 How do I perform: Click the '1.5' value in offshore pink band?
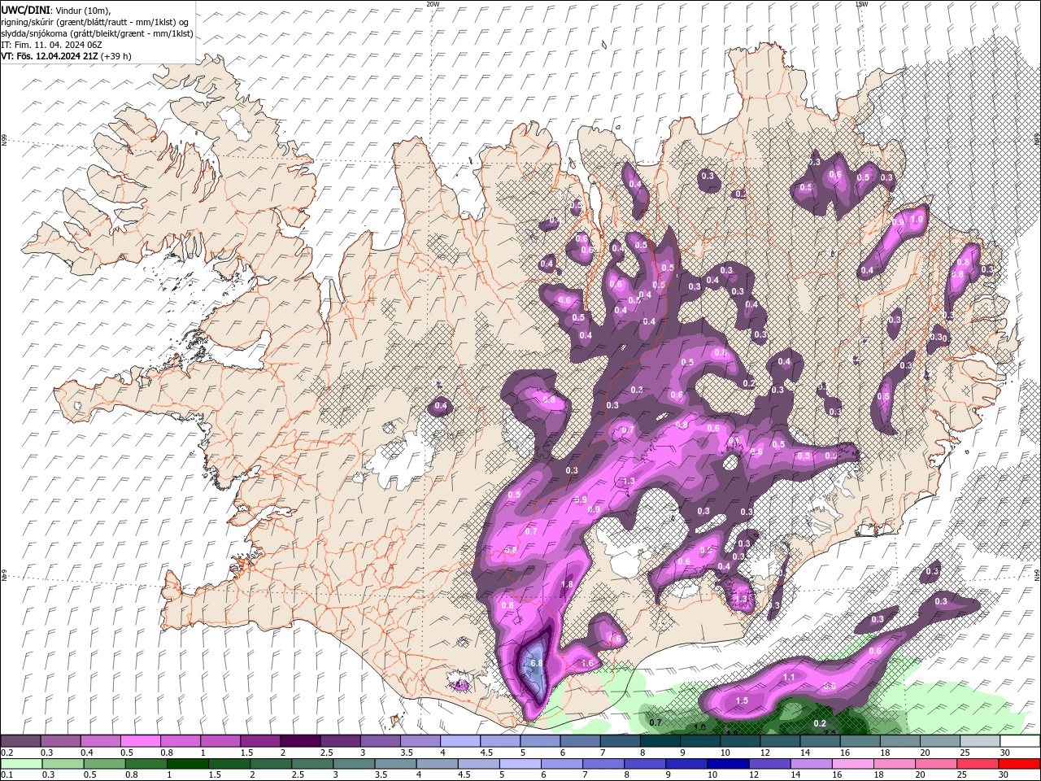742,700
